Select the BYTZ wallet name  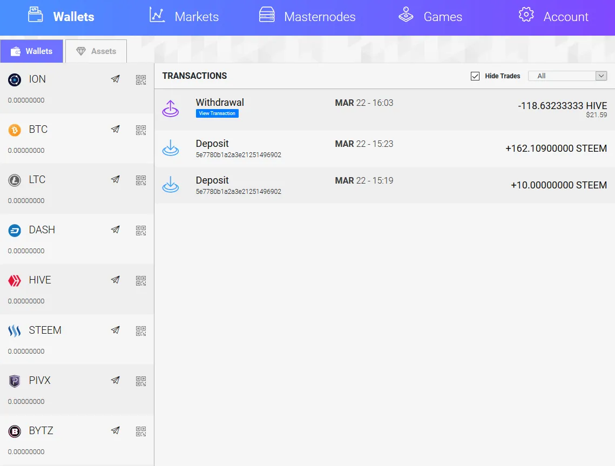coord(41,431)
